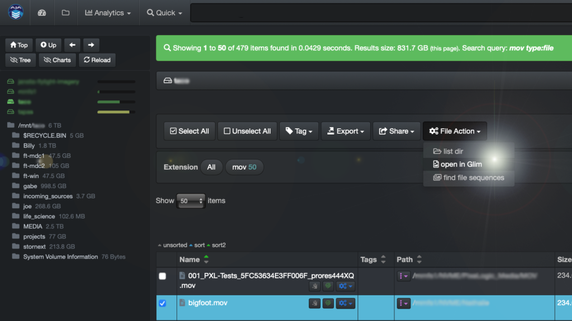Check the 001_PXL-Tests file checkbox
572x321 pixels.
163,276
